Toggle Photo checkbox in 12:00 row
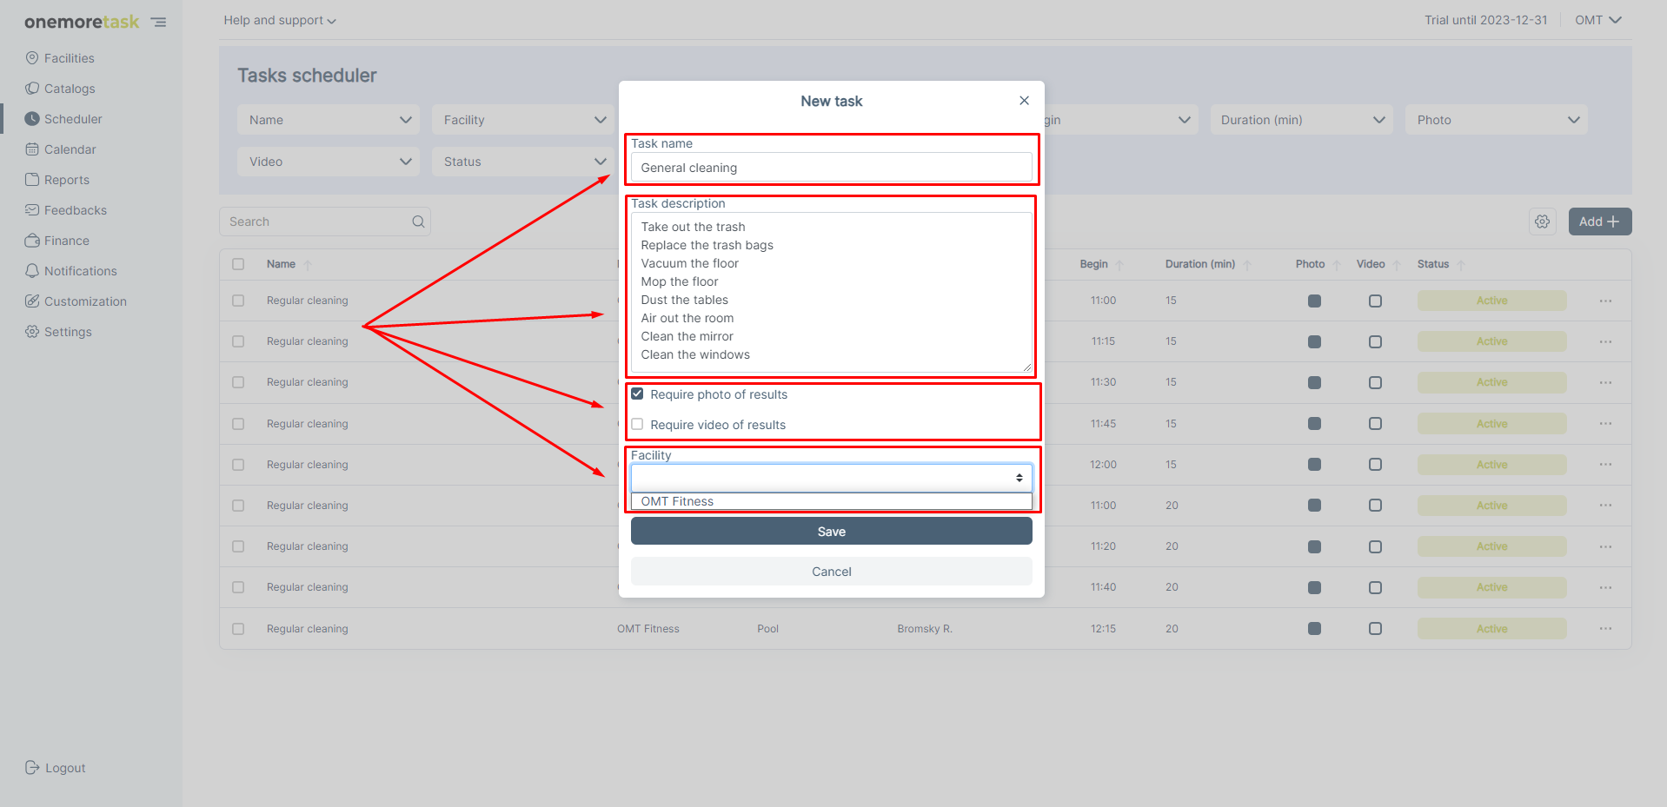The width and height of the screenshot is (1667, 807). tap(1314, 465)
